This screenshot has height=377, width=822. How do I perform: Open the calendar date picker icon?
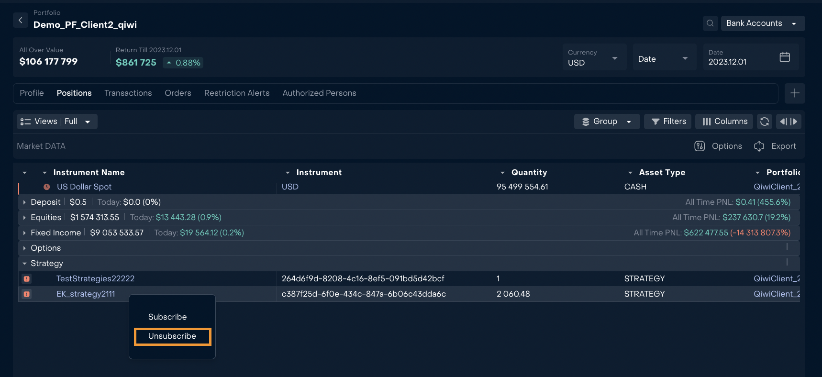click(785, 57)
